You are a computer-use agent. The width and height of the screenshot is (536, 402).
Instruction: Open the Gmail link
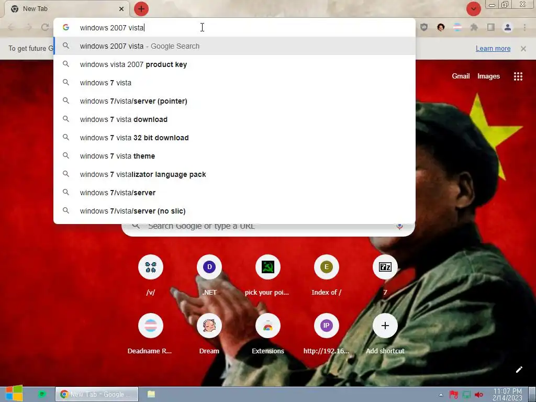pos(461,76)
